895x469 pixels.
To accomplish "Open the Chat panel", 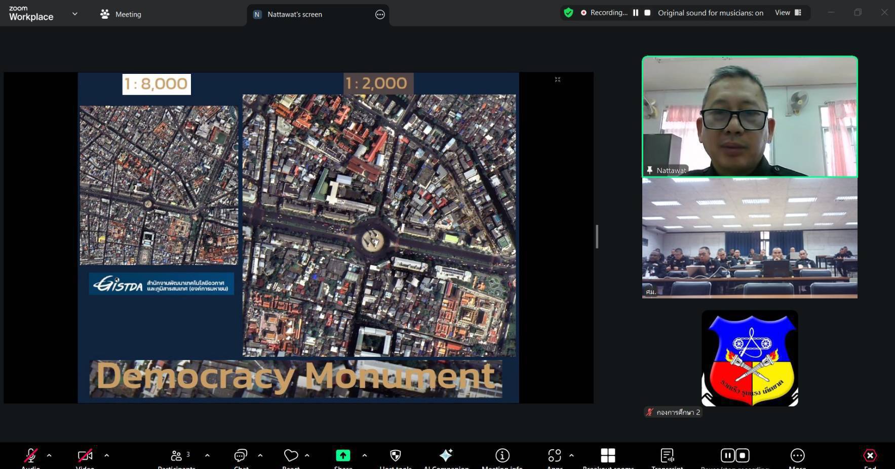I will click(x=241, y=456).
